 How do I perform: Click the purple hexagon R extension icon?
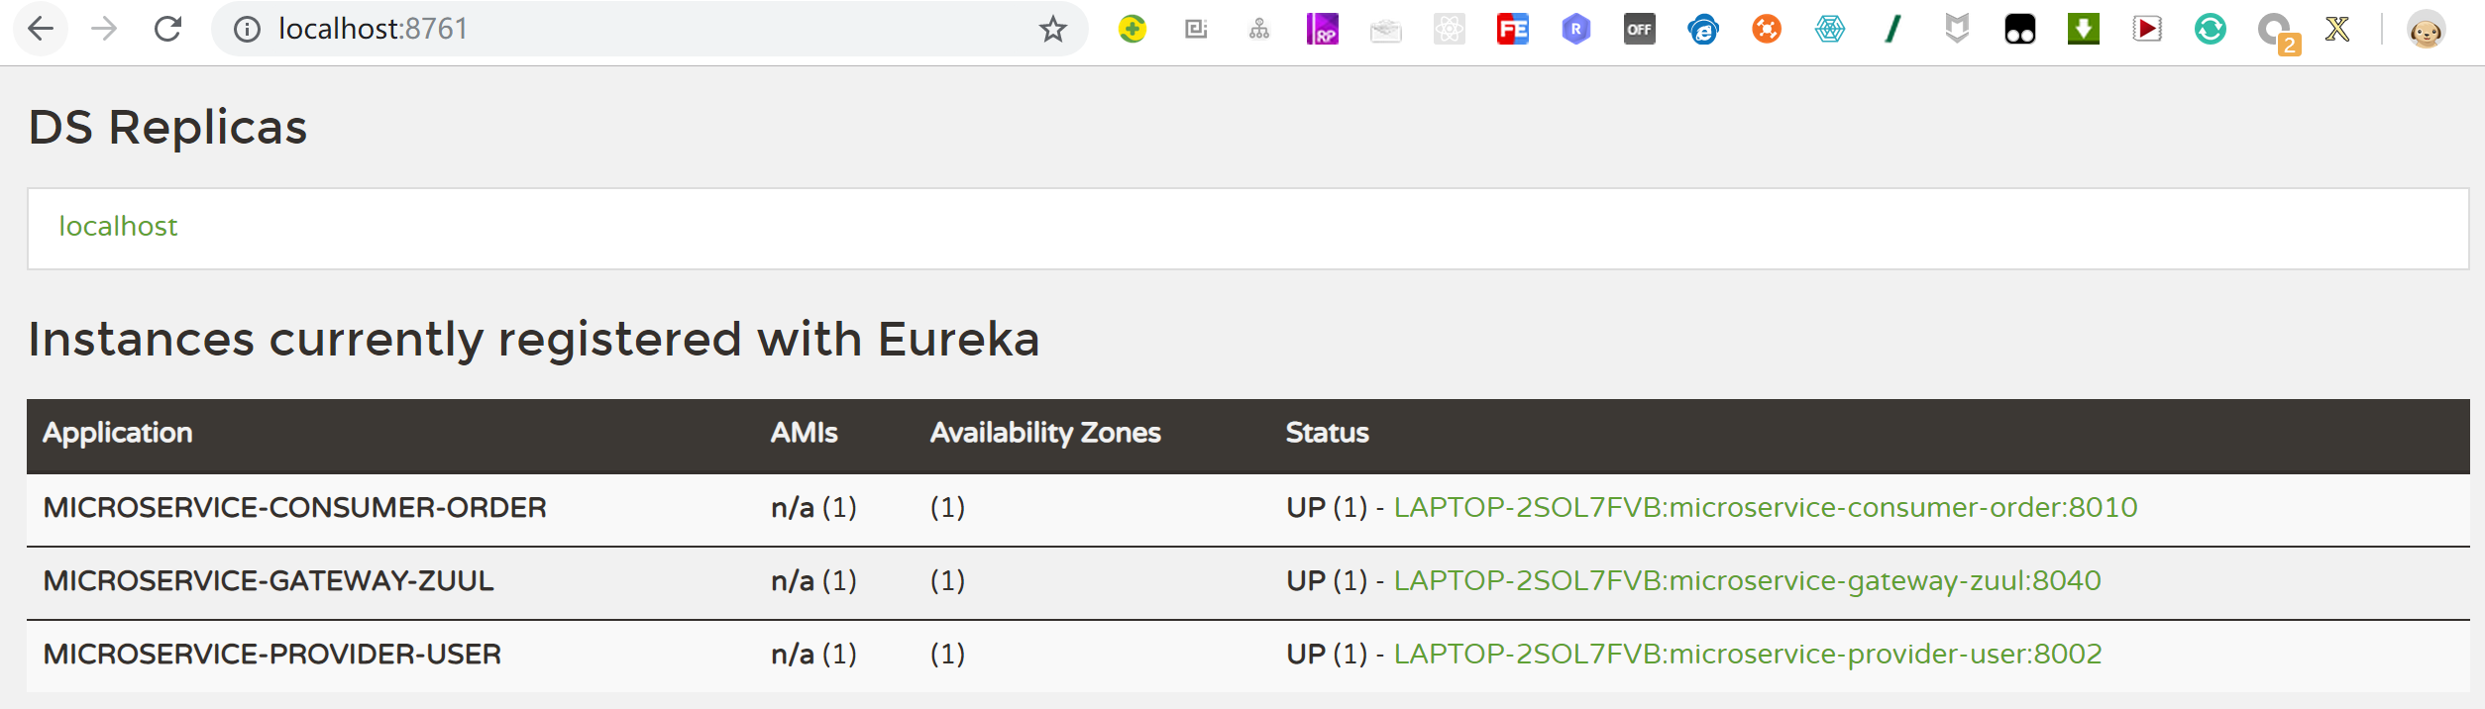[x=1576, y=29]
